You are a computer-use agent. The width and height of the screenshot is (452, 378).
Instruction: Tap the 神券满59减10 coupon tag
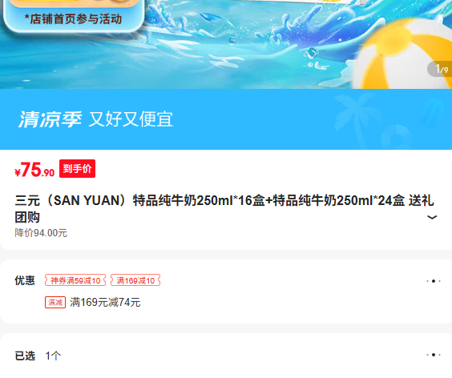(x=75, y=280)
